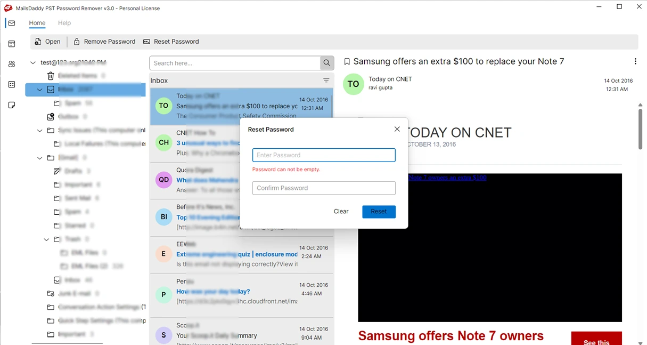647x345 pixels.
Task: Open the Top 10 Evening Edition message
Action: tap(242, 218)
